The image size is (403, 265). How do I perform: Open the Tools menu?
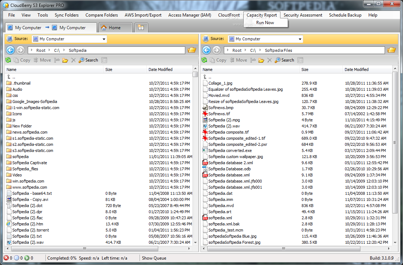tap(43, 15)
